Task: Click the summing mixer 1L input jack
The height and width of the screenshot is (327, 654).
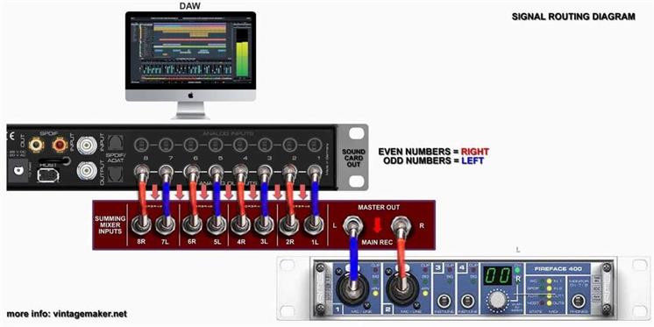Action: coord(313,226)
